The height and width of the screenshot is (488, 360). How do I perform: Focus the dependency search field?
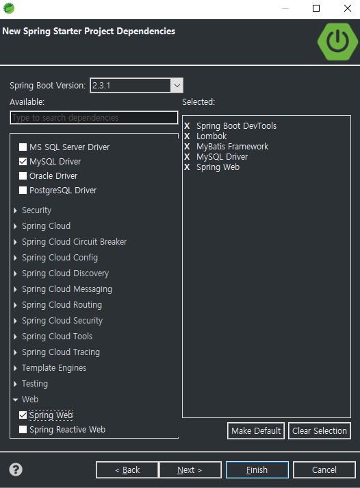(x=94, y=118)
